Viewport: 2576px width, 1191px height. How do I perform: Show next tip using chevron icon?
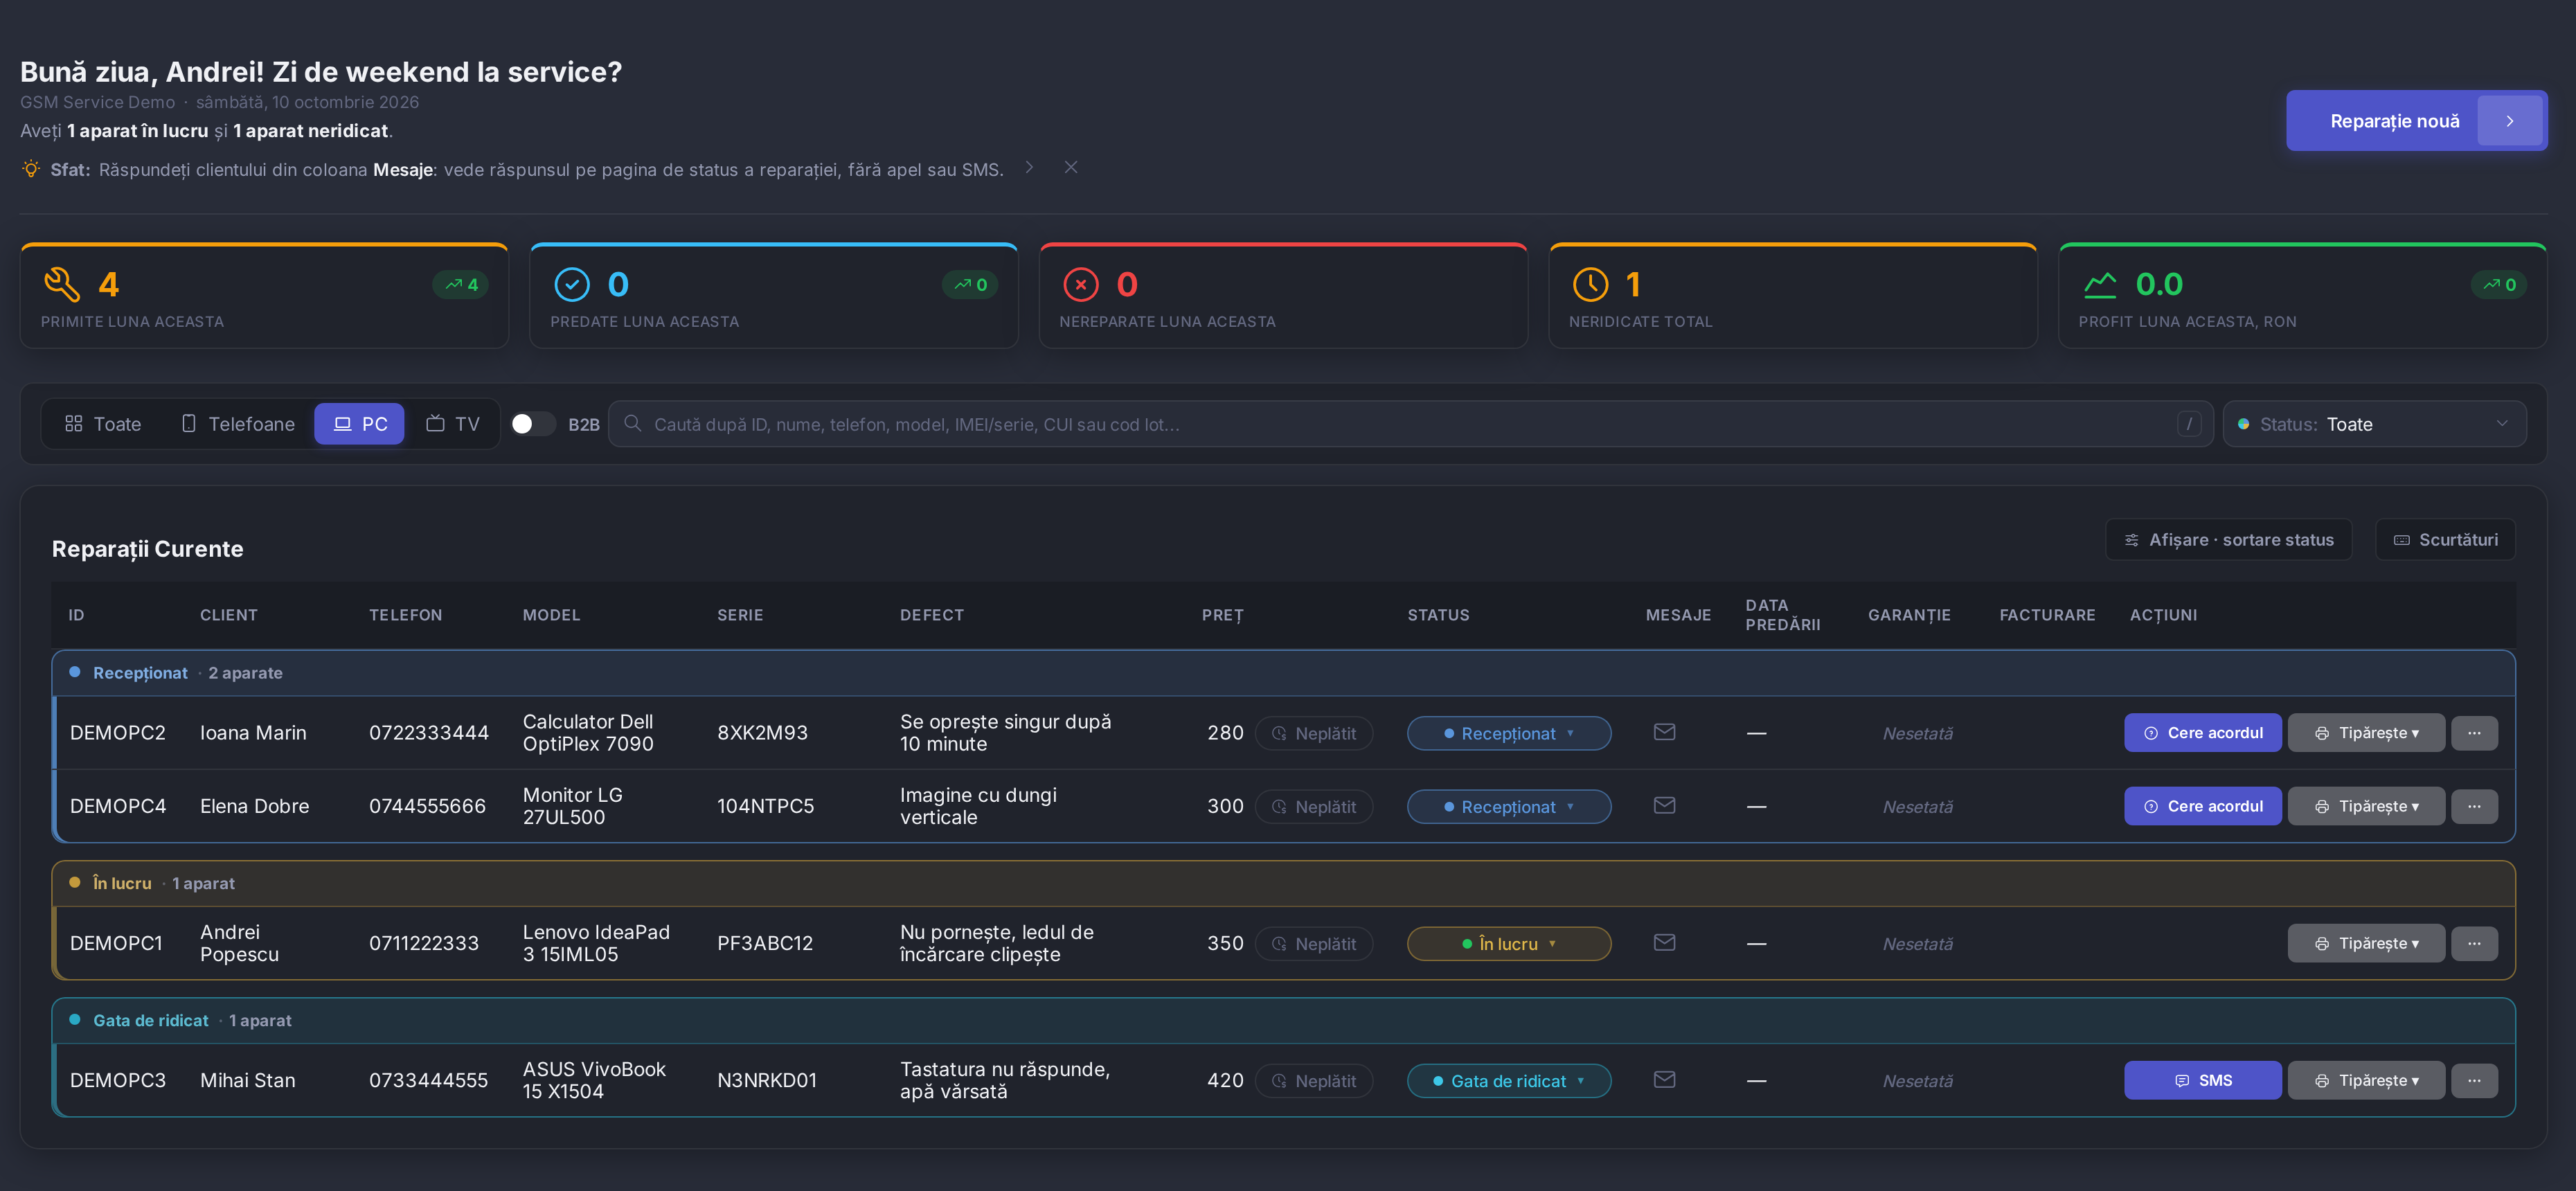pyautogui.click(x=1029, y=167)
